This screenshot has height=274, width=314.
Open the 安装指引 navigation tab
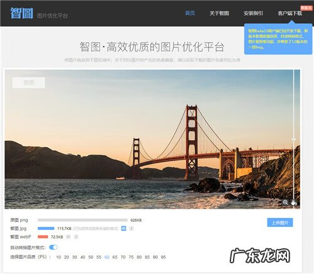coord(253,13)
